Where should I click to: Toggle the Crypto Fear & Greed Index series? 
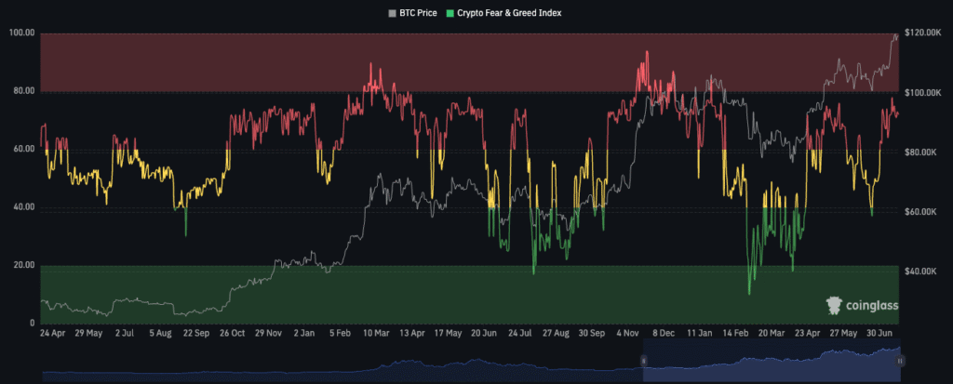(509, 13)
